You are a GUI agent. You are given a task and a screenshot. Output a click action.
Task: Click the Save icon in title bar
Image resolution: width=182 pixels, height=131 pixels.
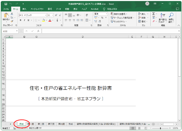[6, 4]
